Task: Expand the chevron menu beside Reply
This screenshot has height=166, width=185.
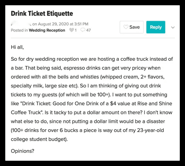Action: [x=173, y=27]
